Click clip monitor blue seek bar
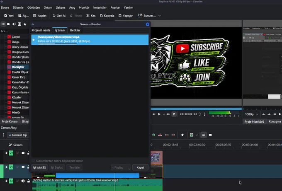 click(196, 109)
